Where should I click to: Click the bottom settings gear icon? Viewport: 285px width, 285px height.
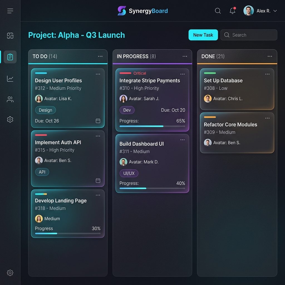10,273
